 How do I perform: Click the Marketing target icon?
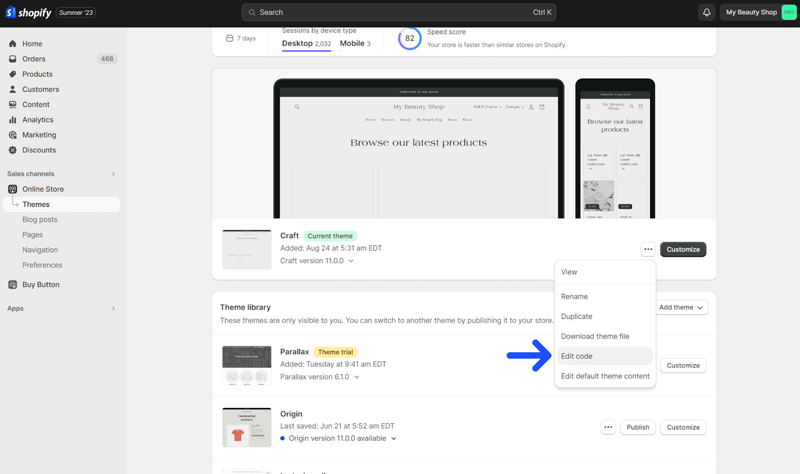pos(13,135)
